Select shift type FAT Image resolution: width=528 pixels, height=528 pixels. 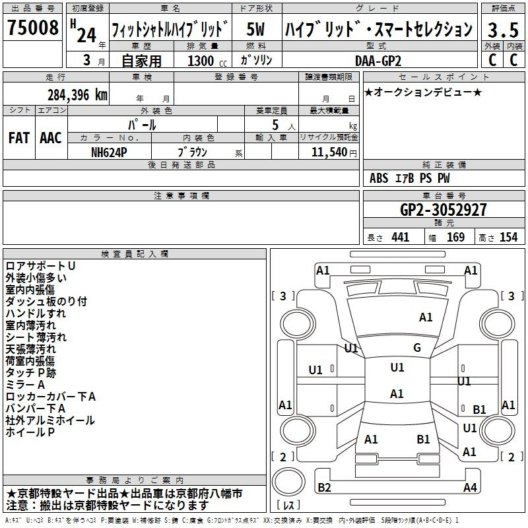coord(19,138)
